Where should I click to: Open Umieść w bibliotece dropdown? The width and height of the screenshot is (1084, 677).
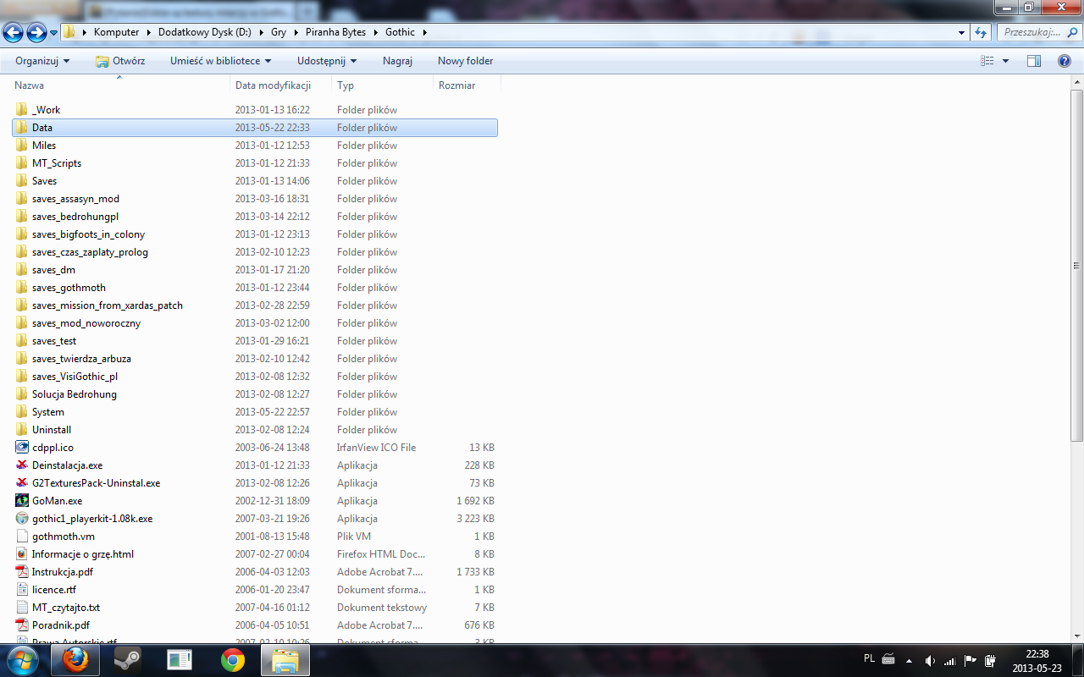tap(220, 61)
